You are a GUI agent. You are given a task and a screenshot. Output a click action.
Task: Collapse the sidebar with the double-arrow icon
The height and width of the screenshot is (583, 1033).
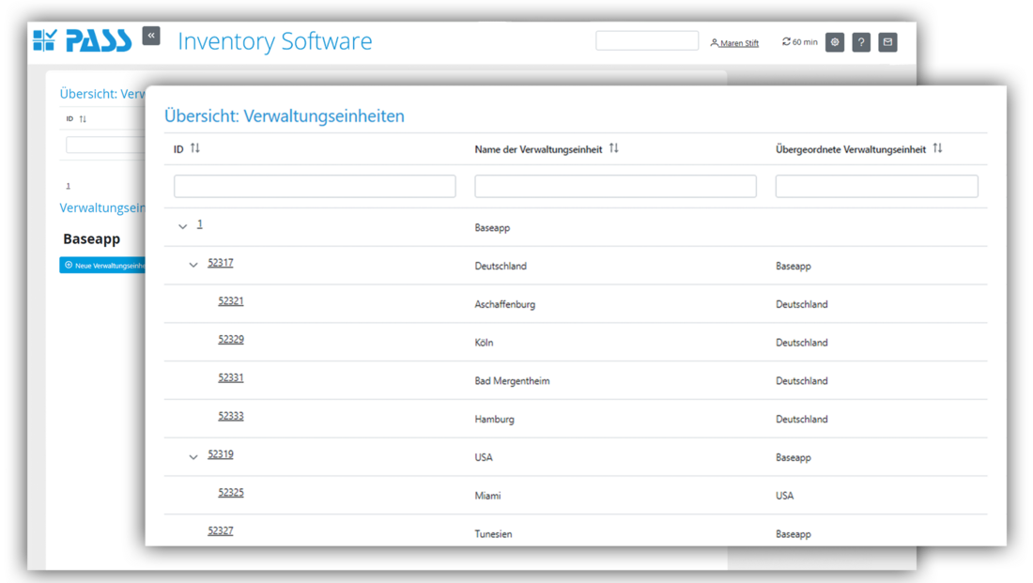point(150,36)
